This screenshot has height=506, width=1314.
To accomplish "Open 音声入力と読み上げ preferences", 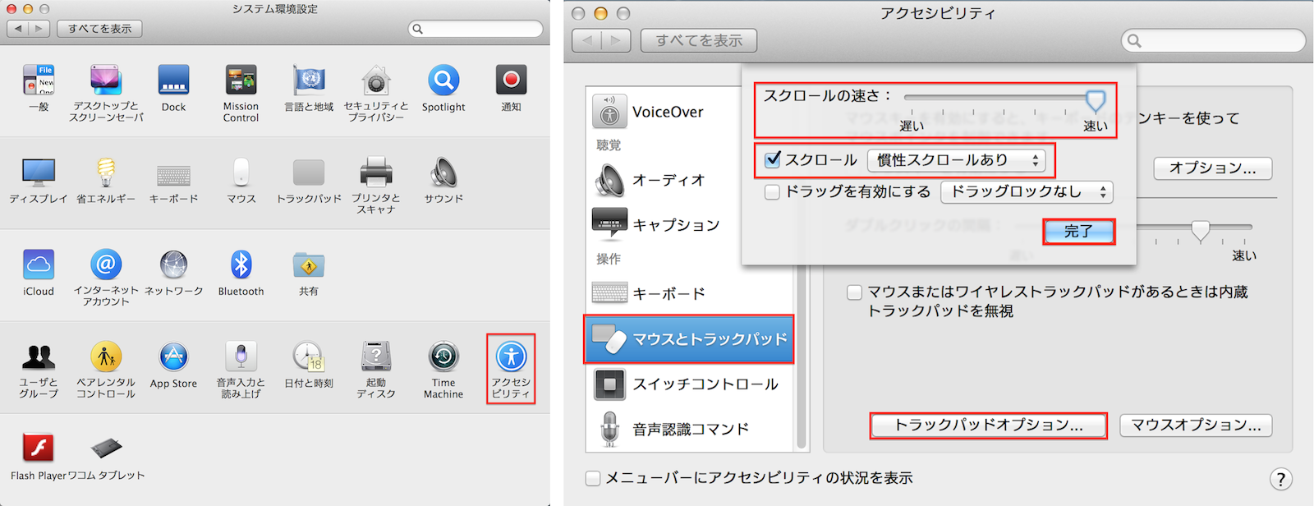I will coord(241,356).
